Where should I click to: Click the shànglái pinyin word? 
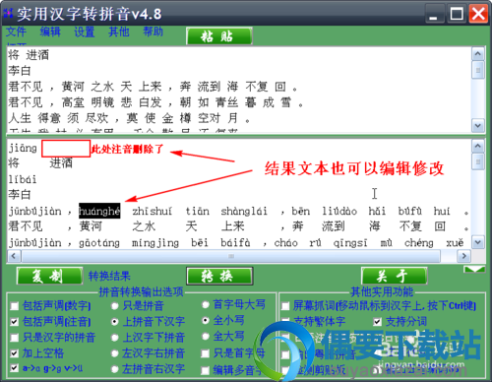[244, 211]
